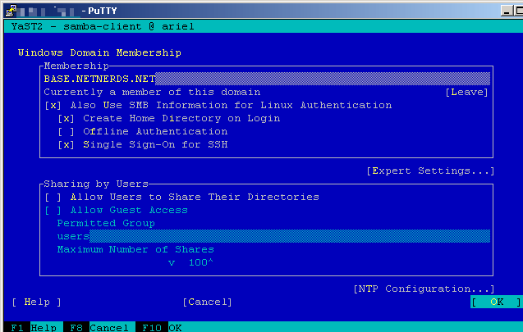Screen dimensions: 523x332
Task: Enable Offline Authentication option
Action: (65, 131)
